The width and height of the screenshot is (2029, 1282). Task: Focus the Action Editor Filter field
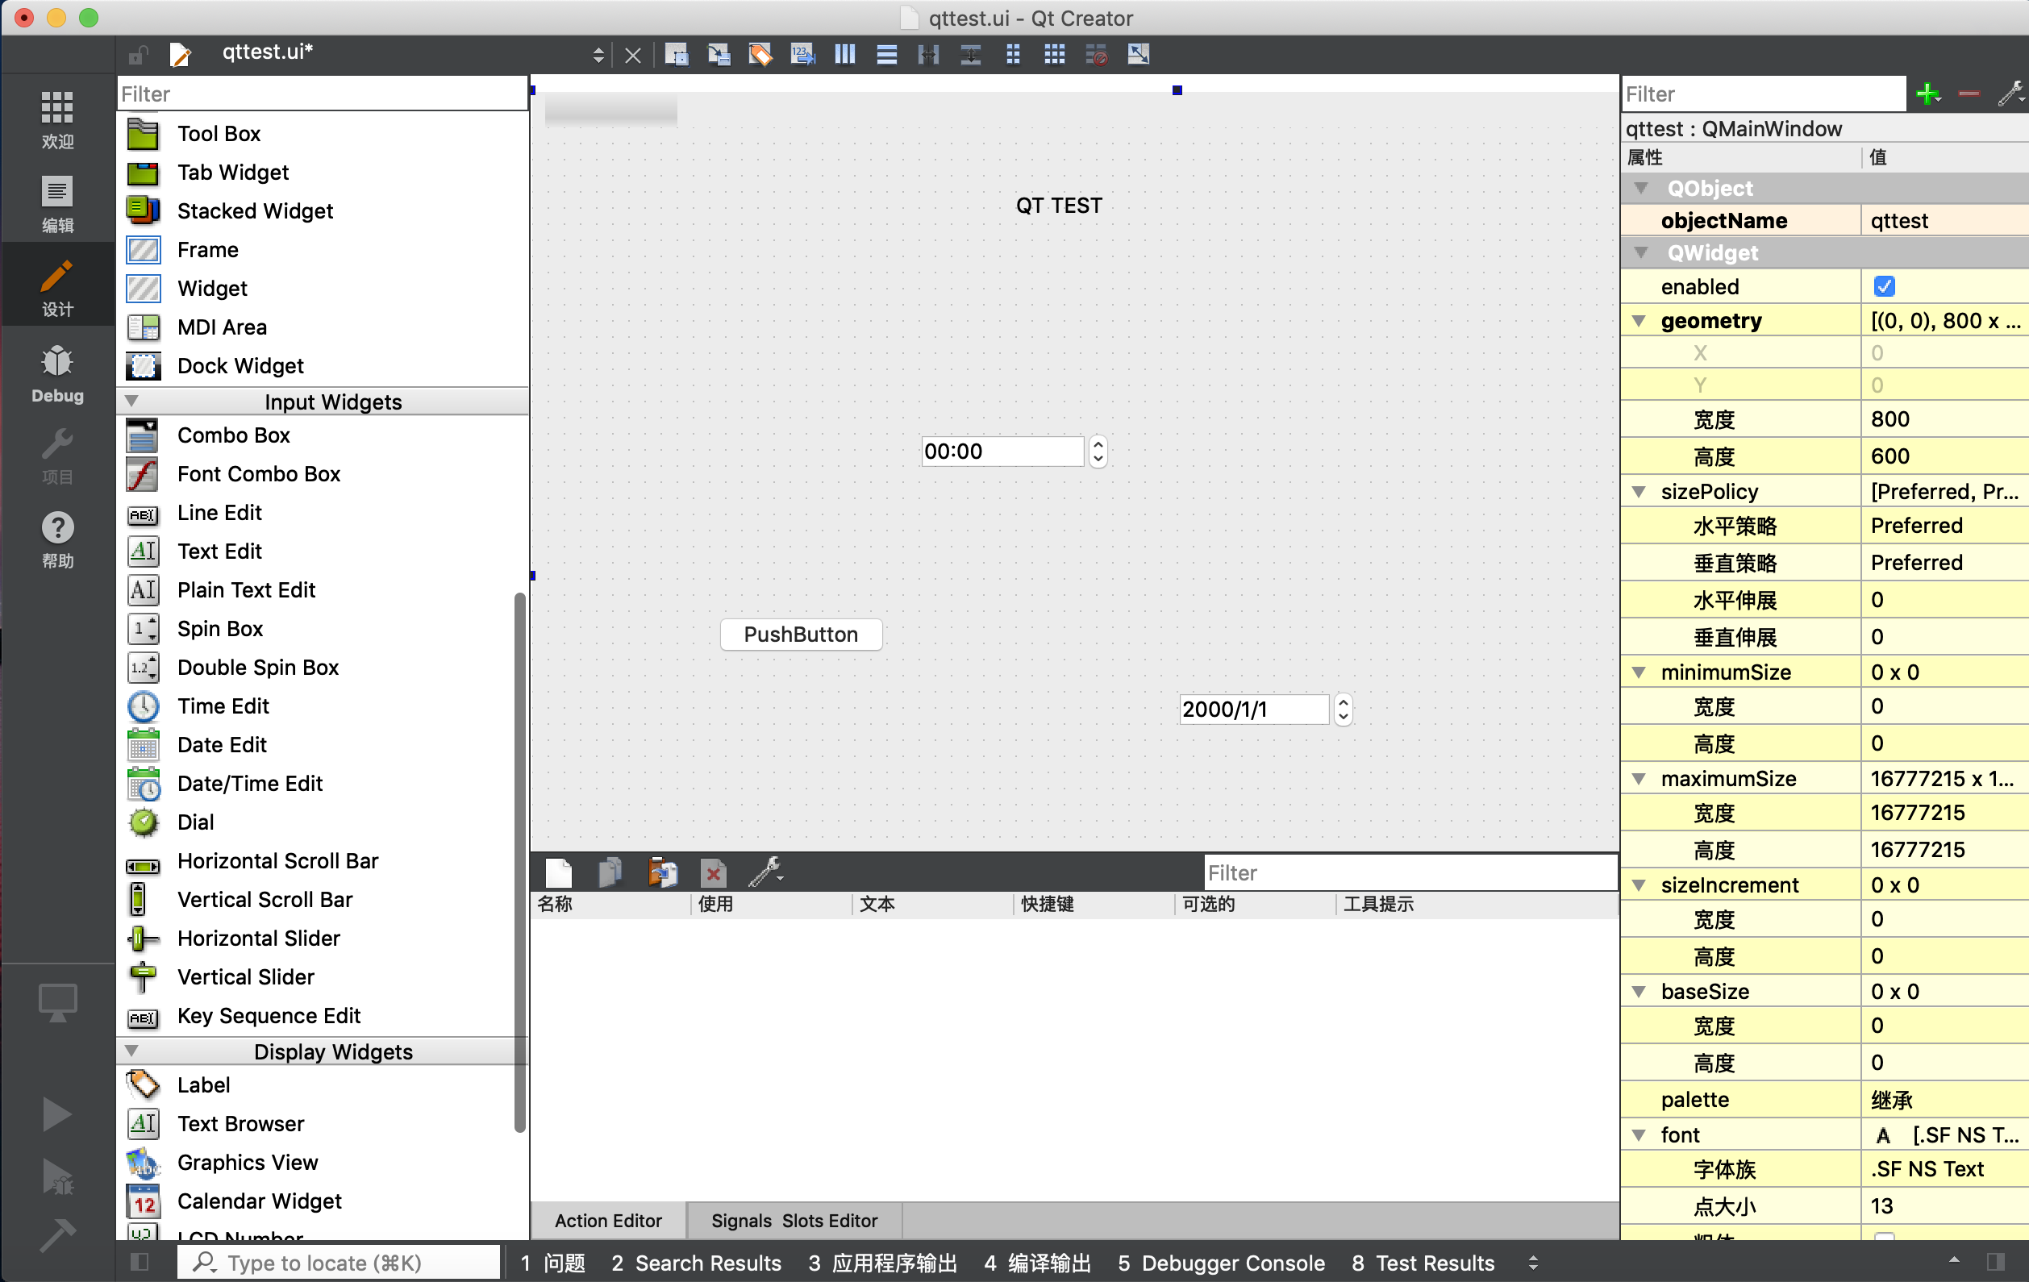pyautogui.click(x=1410, y=872)
